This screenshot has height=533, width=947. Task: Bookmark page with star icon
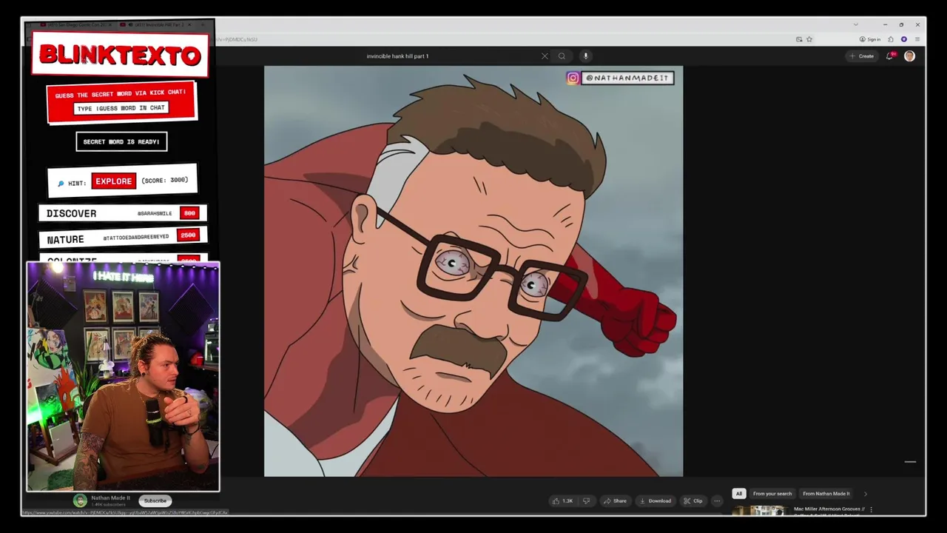click(x=809, y=39)
